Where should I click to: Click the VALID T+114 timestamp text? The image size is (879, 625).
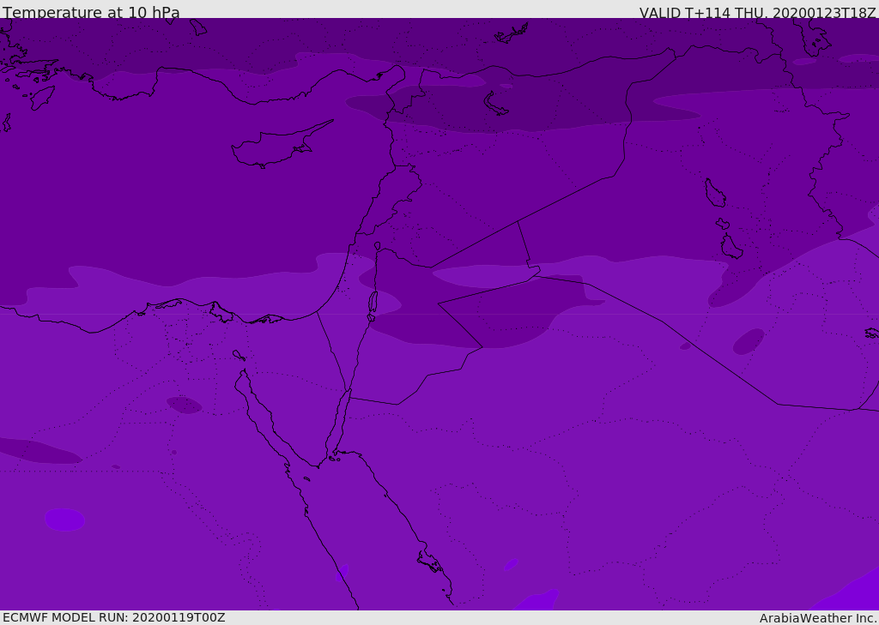point(757,13)
